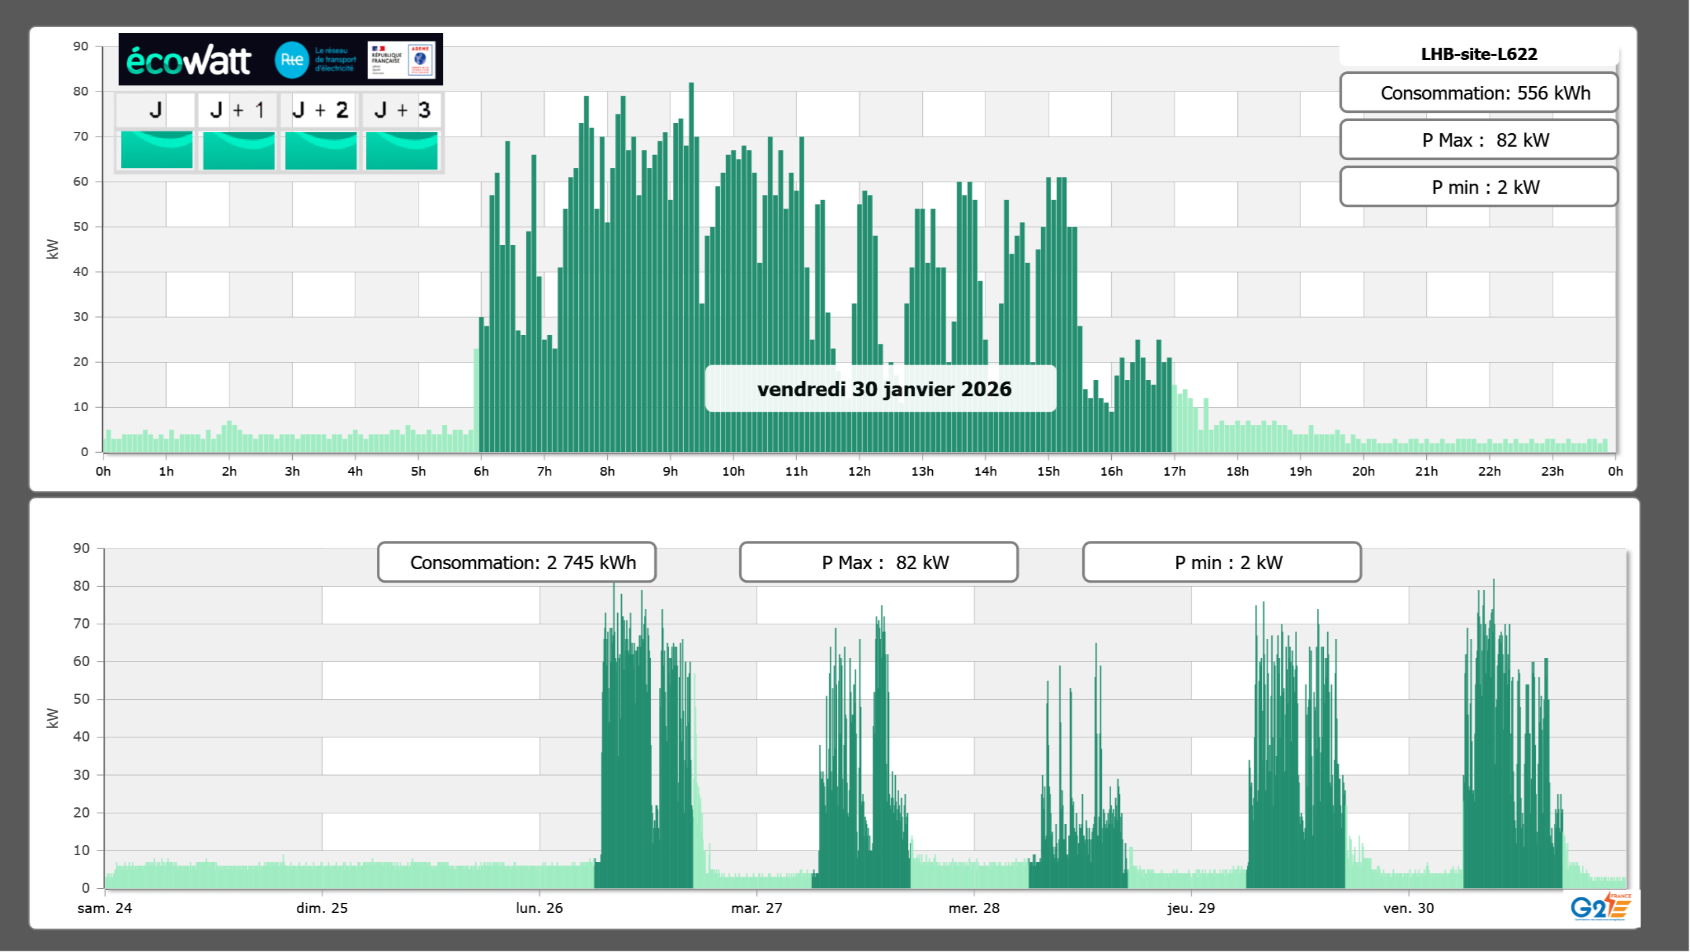This screenshot has height=952, width=1690.
Task: Select the green J+3 forecast tile
Action: (402, 150)
